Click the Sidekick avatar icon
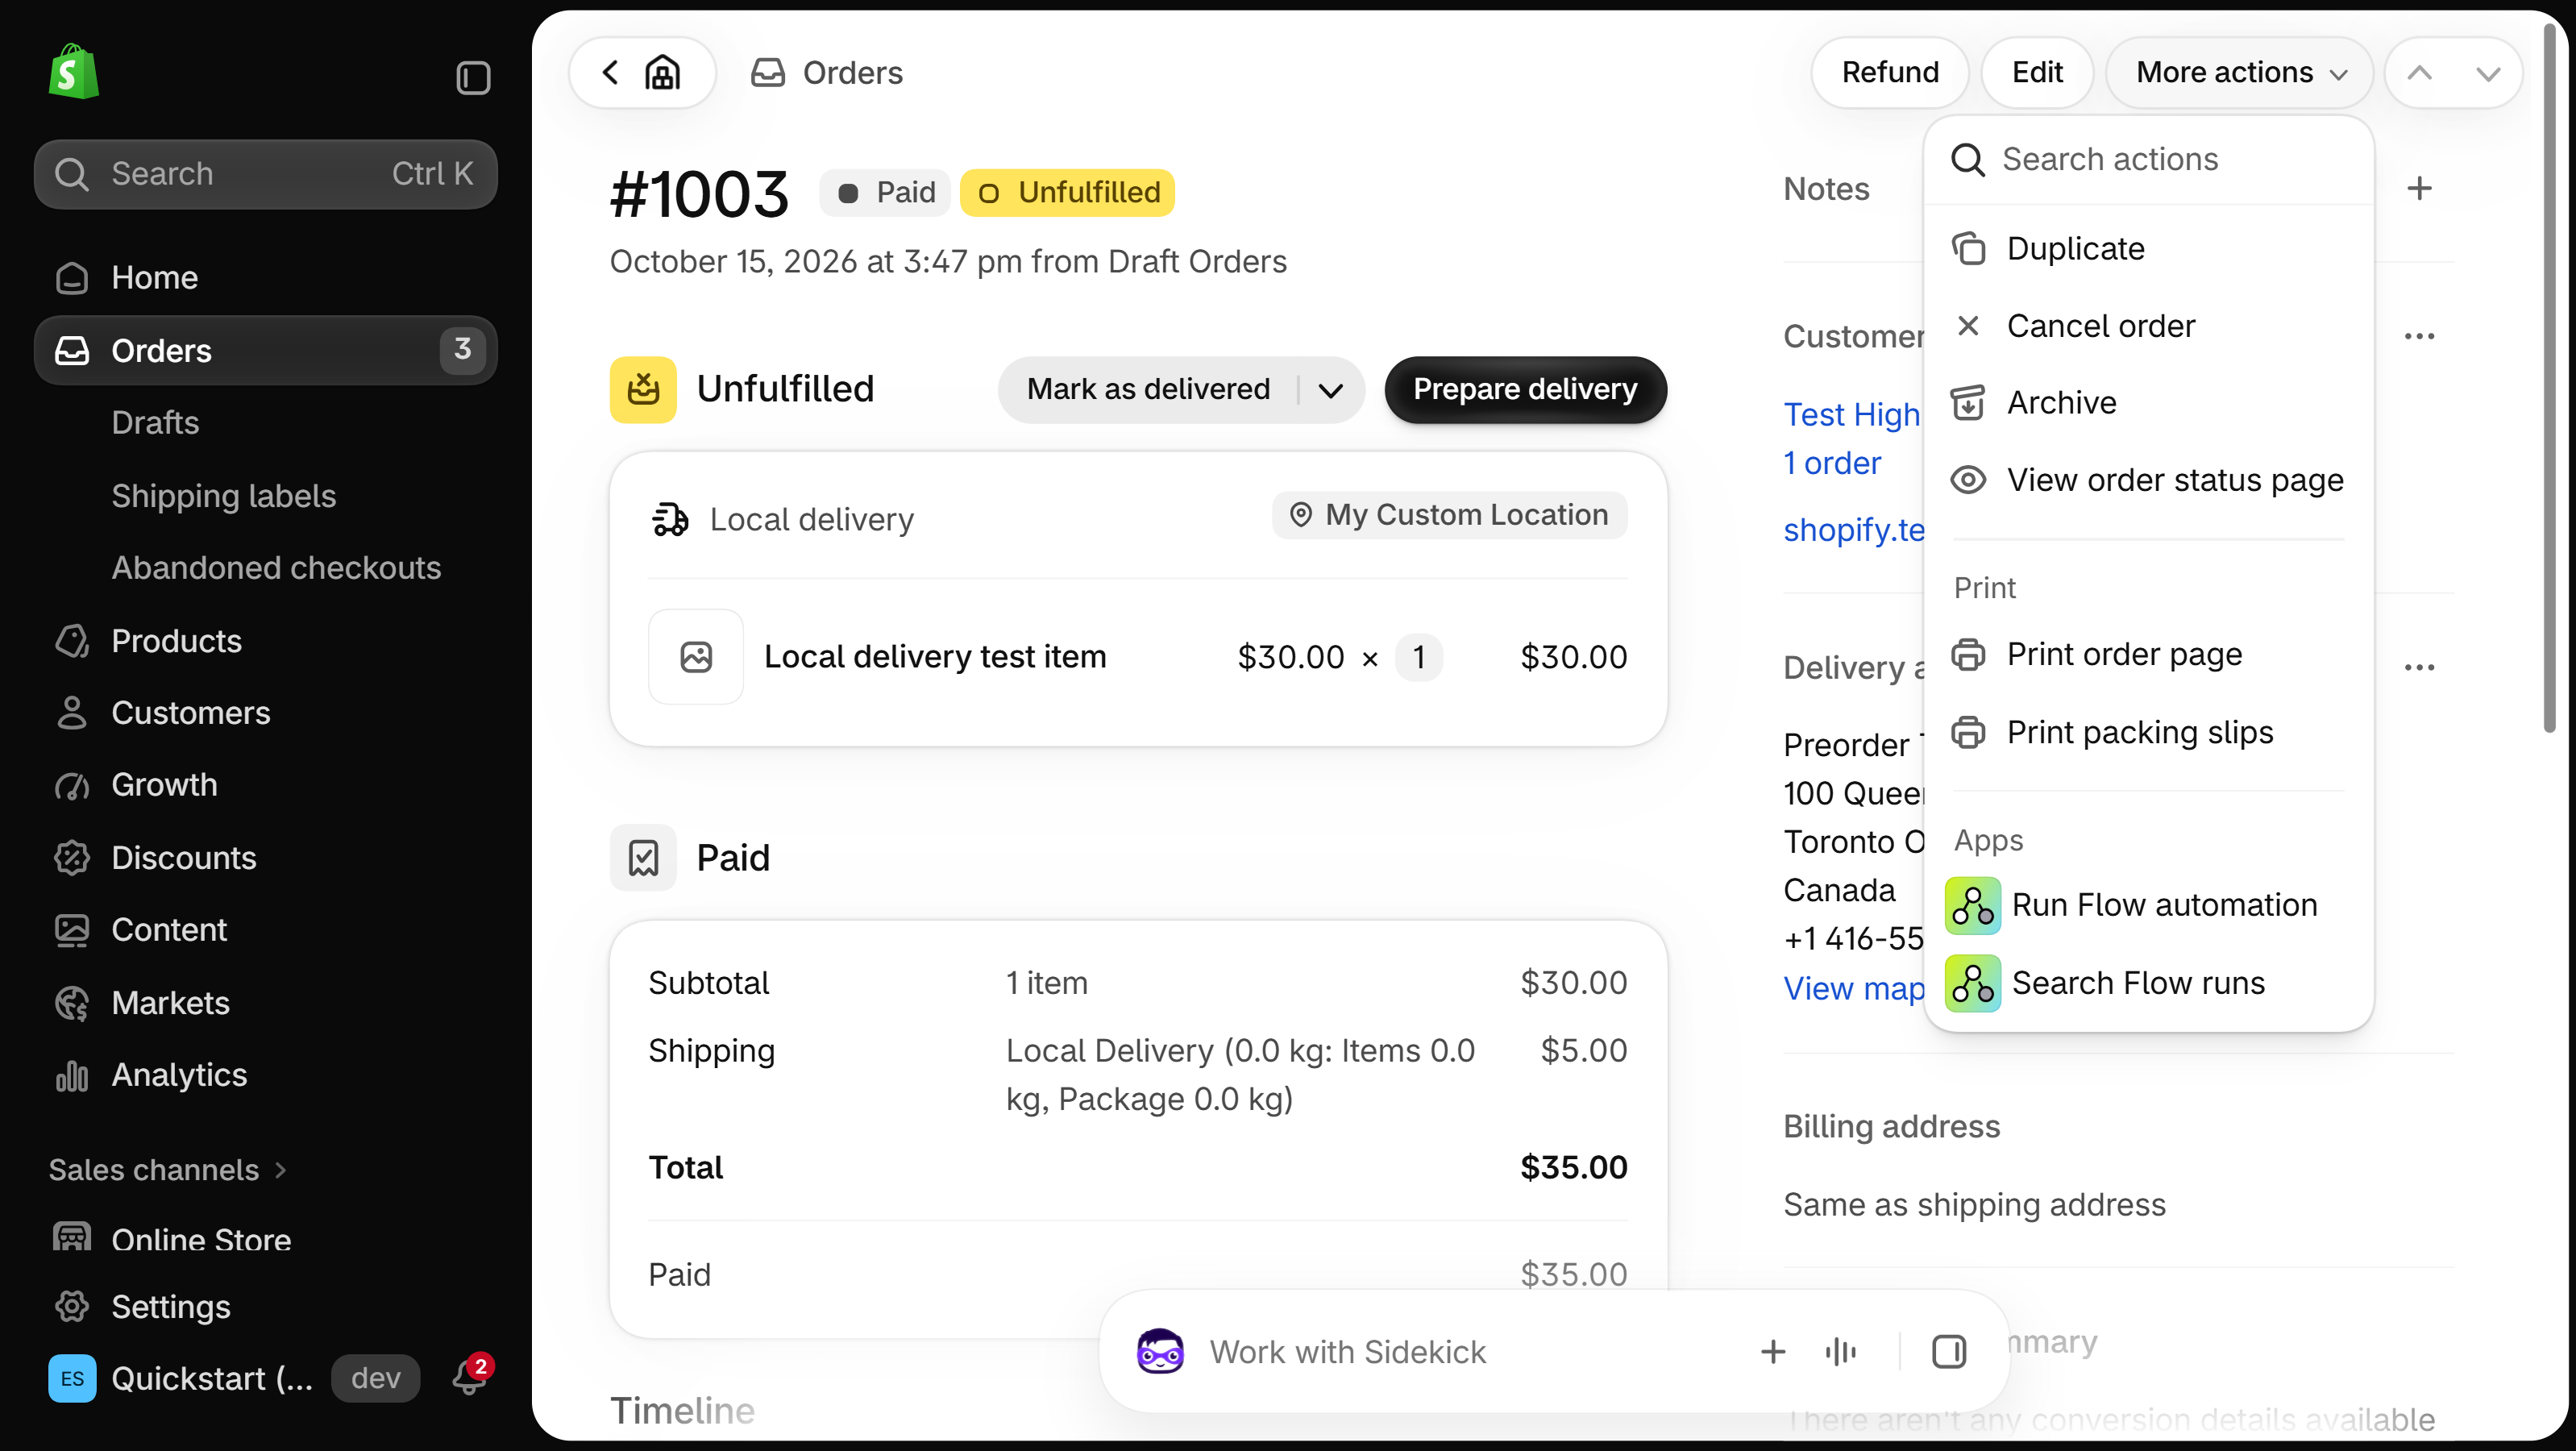This screenshot has height=1451, width=2576. (x=1160, y=1351)
